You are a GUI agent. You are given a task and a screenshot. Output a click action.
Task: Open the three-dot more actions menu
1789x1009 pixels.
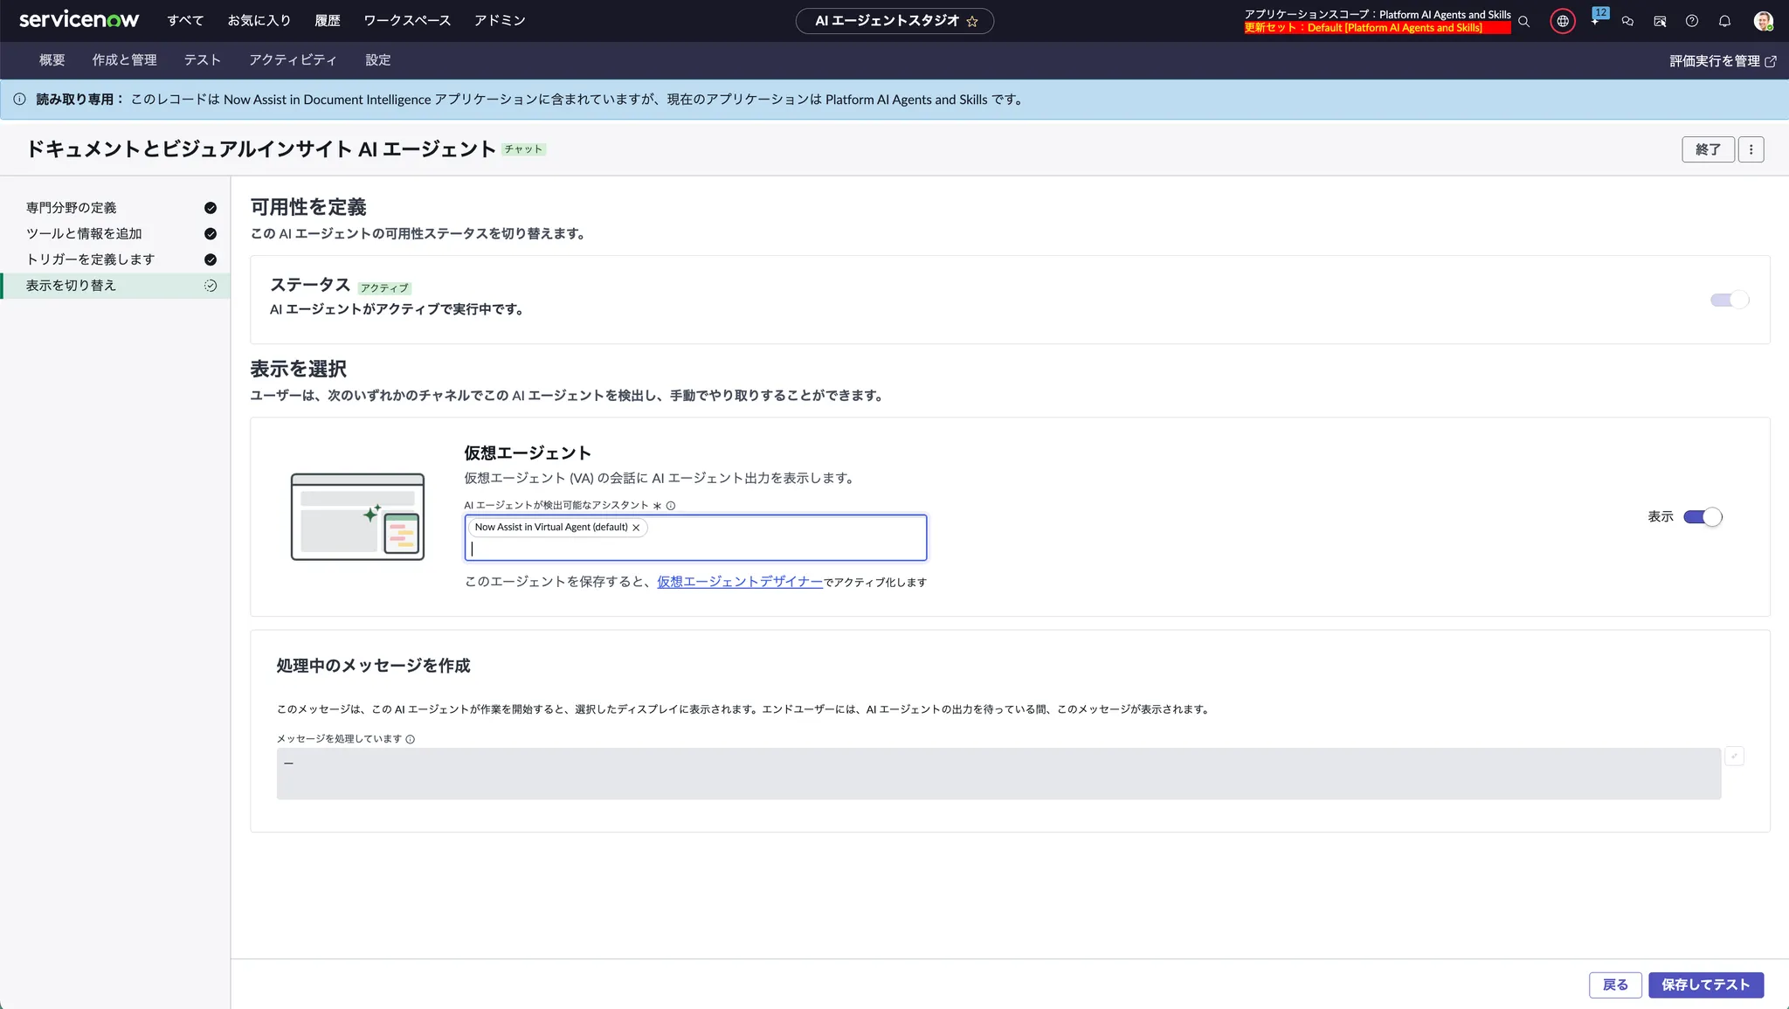1751,149
